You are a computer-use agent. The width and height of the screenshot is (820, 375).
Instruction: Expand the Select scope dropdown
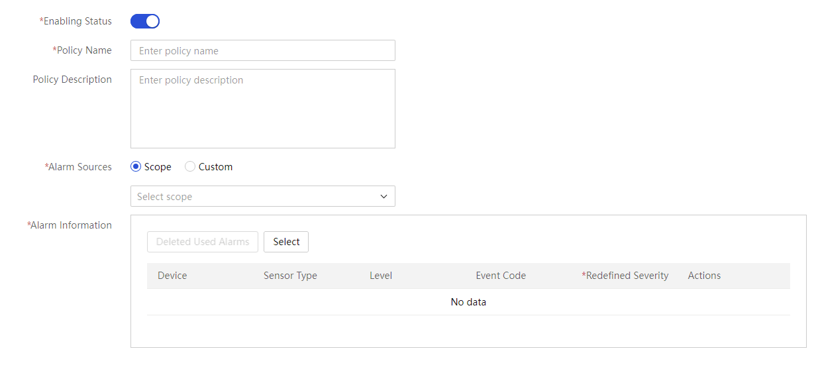pyautogui.click(x=263, y=196)
